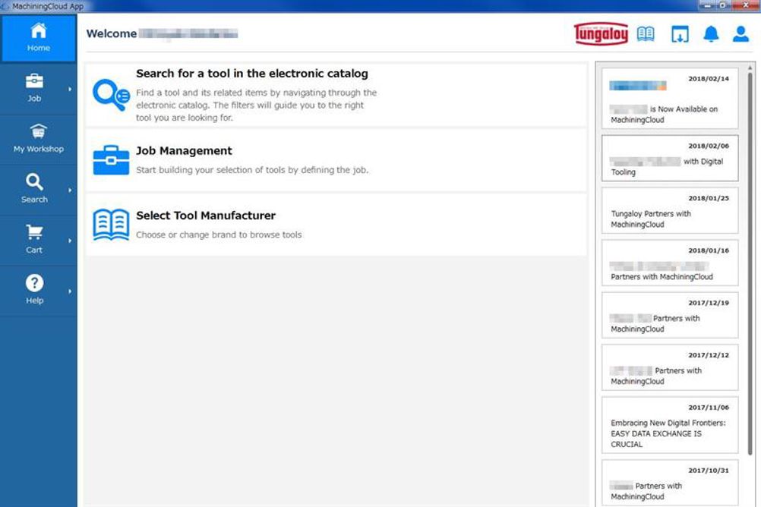
Task: Open the user account profile icon
Action: coord(740,34)
